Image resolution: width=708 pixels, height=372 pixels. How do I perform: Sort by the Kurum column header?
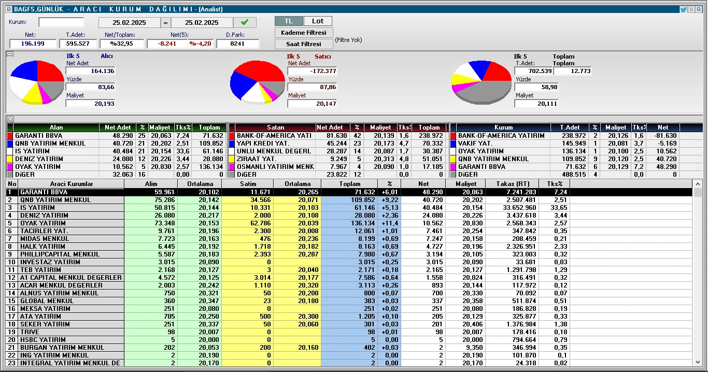(504, 127)
